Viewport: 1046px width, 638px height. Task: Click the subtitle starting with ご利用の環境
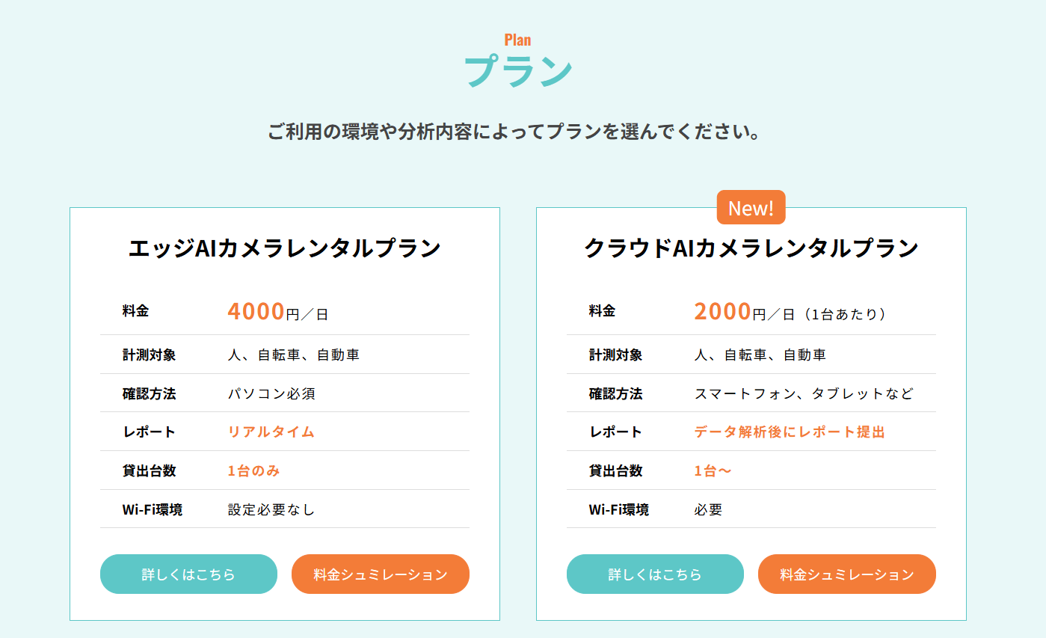[514, 132]
